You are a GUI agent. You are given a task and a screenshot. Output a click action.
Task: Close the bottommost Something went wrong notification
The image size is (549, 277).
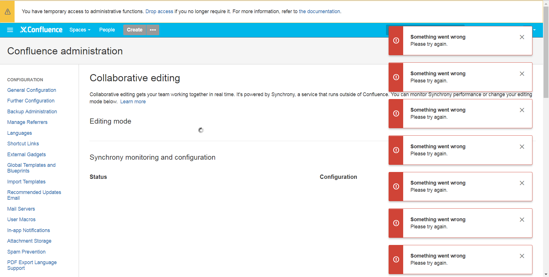click(x=522, y=256)
